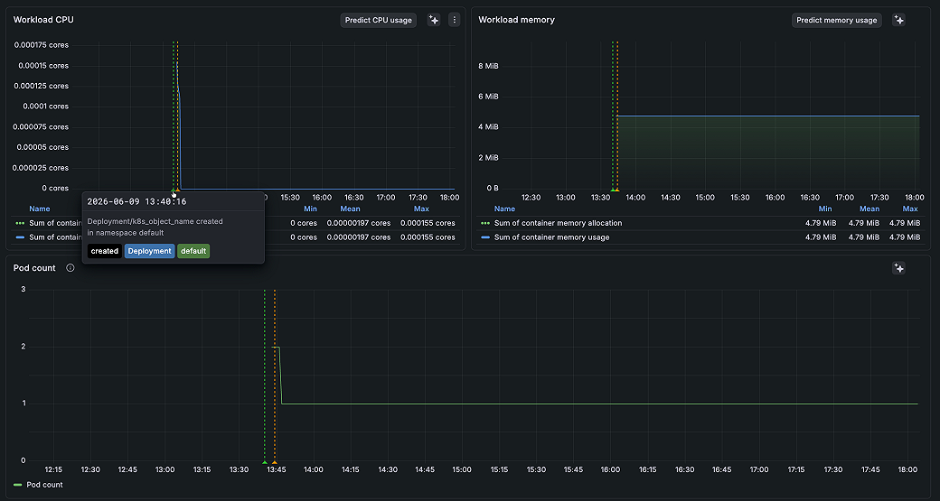
Task: Toggle the Sum of container memory usage series
Action: pos(552,237)
